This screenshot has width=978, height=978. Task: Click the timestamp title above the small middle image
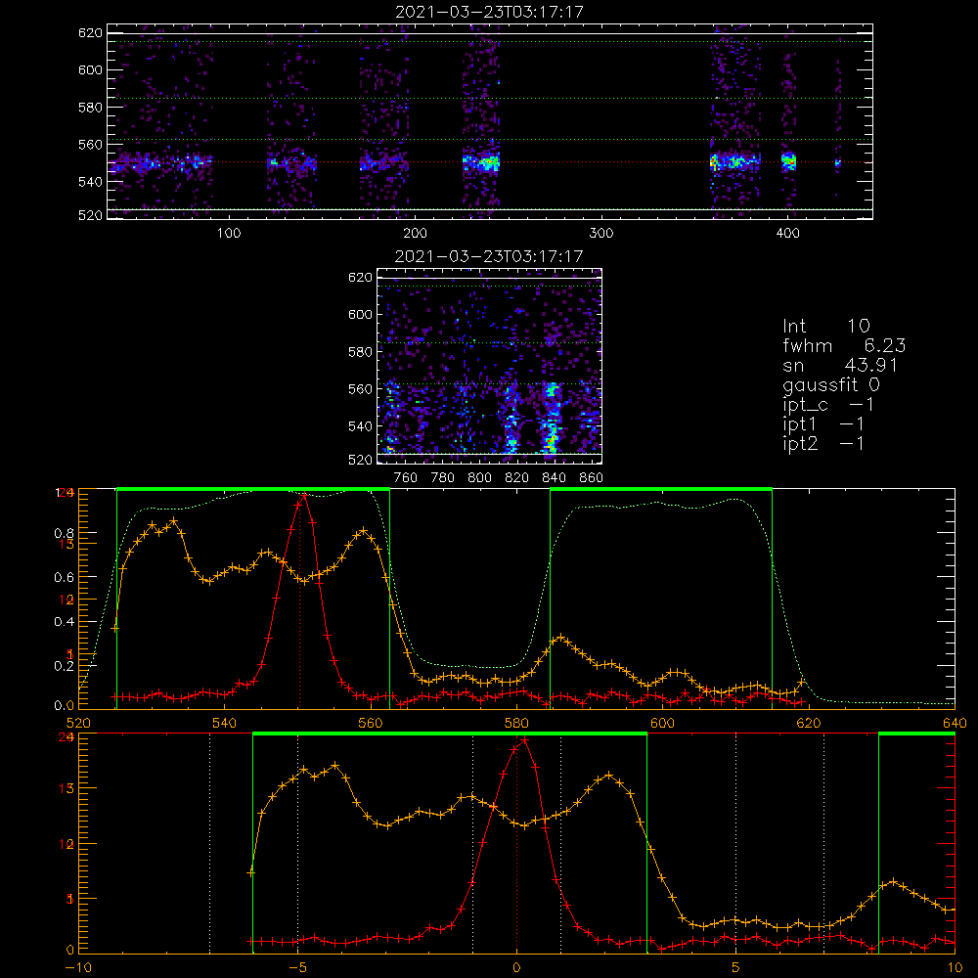[x=489, y=256]
